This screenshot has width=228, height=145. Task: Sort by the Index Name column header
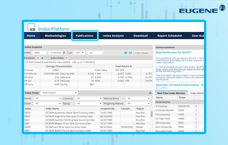pyautogui.click(x=72, y=109)
